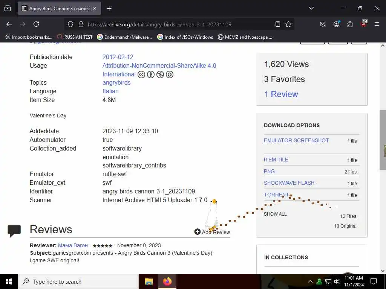Click the 12 Files count text
This screenshot has width=386, height=289.
[x=348, y=216]
